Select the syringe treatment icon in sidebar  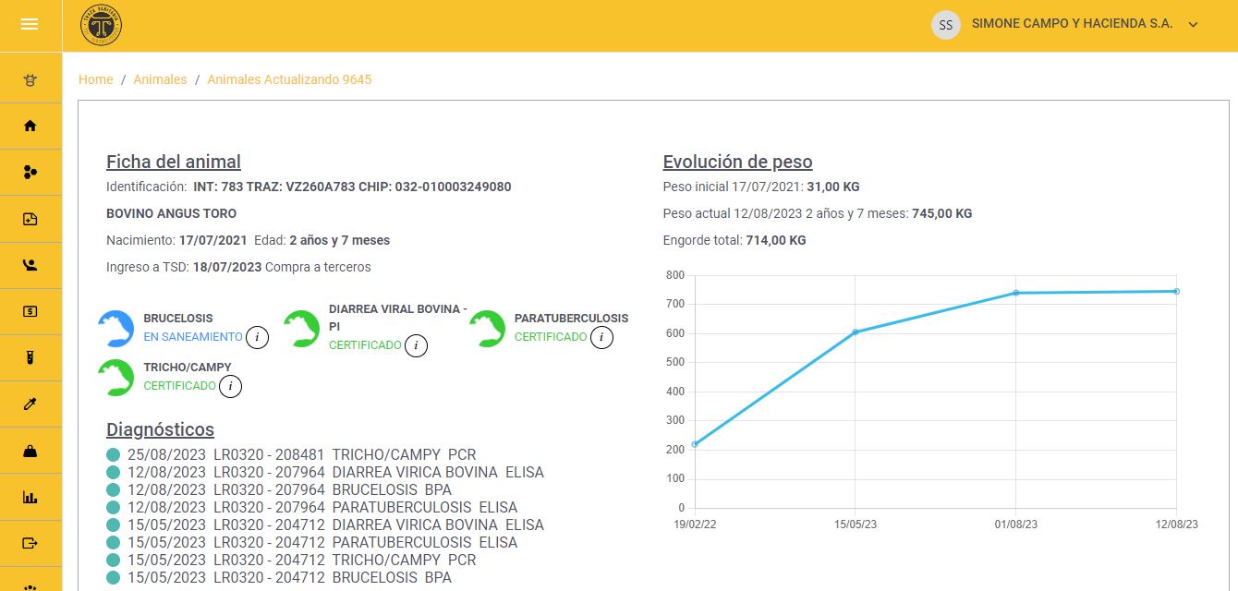[x=31, y=404]
